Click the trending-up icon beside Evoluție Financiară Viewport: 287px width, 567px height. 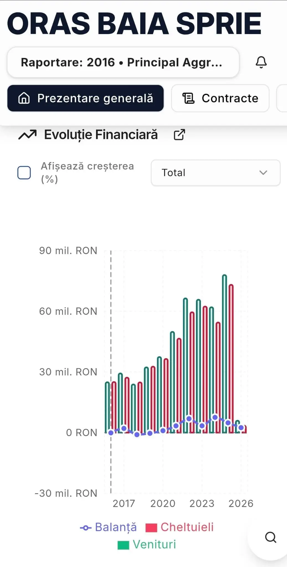click(x=27, y=135)
